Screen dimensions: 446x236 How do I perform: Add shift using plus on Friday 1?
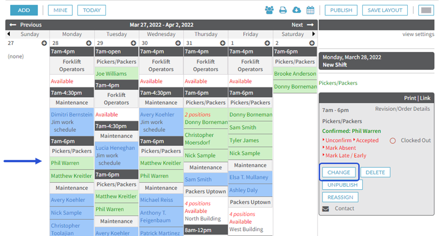click(267, 43)
